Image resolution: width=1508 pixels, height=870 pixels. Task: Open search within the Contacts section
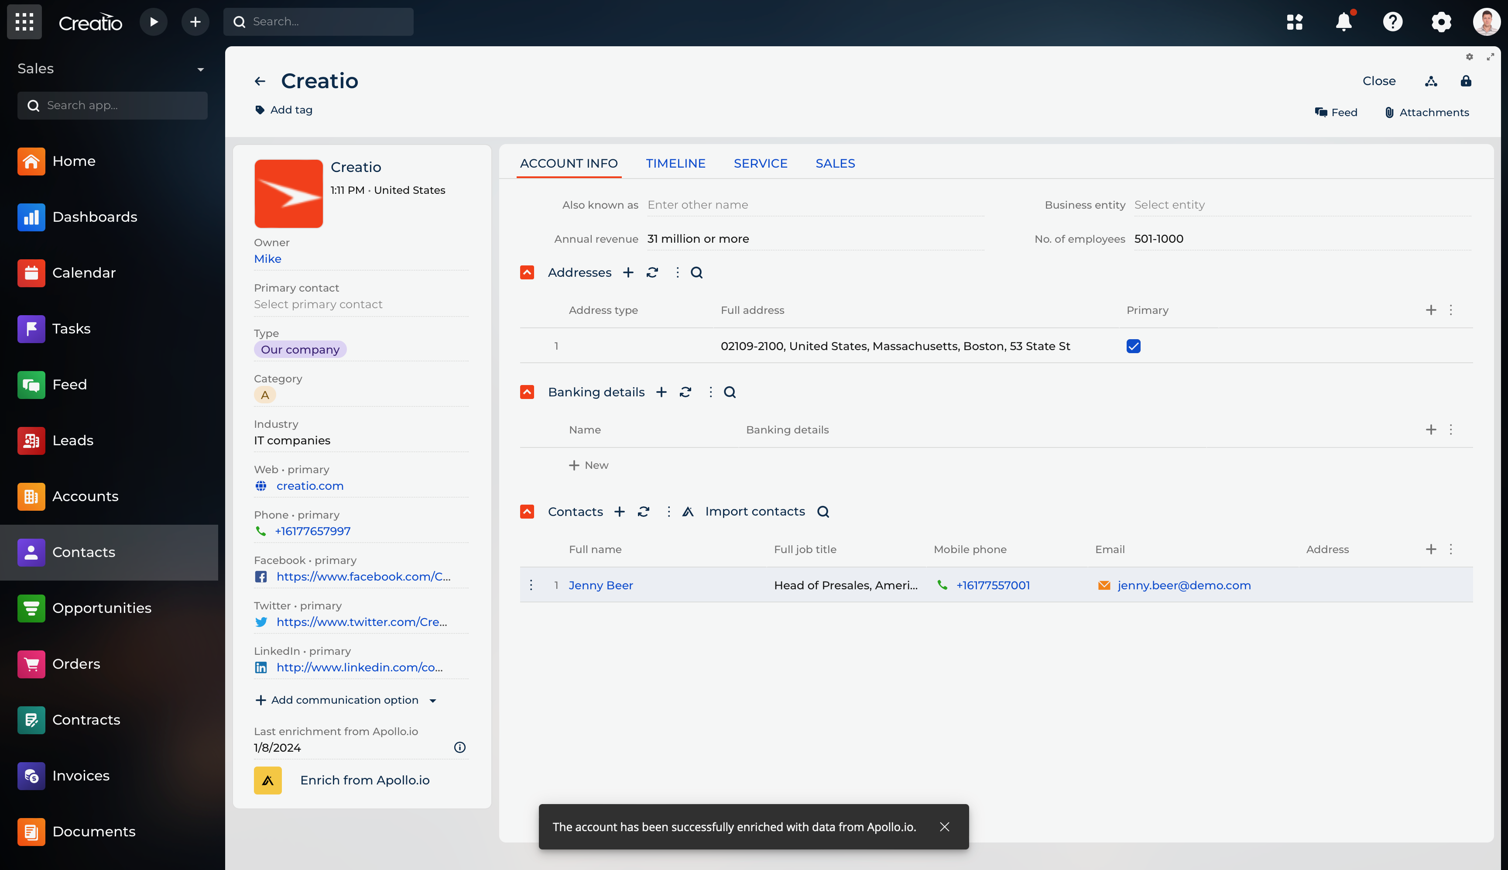tap(823, 512)
